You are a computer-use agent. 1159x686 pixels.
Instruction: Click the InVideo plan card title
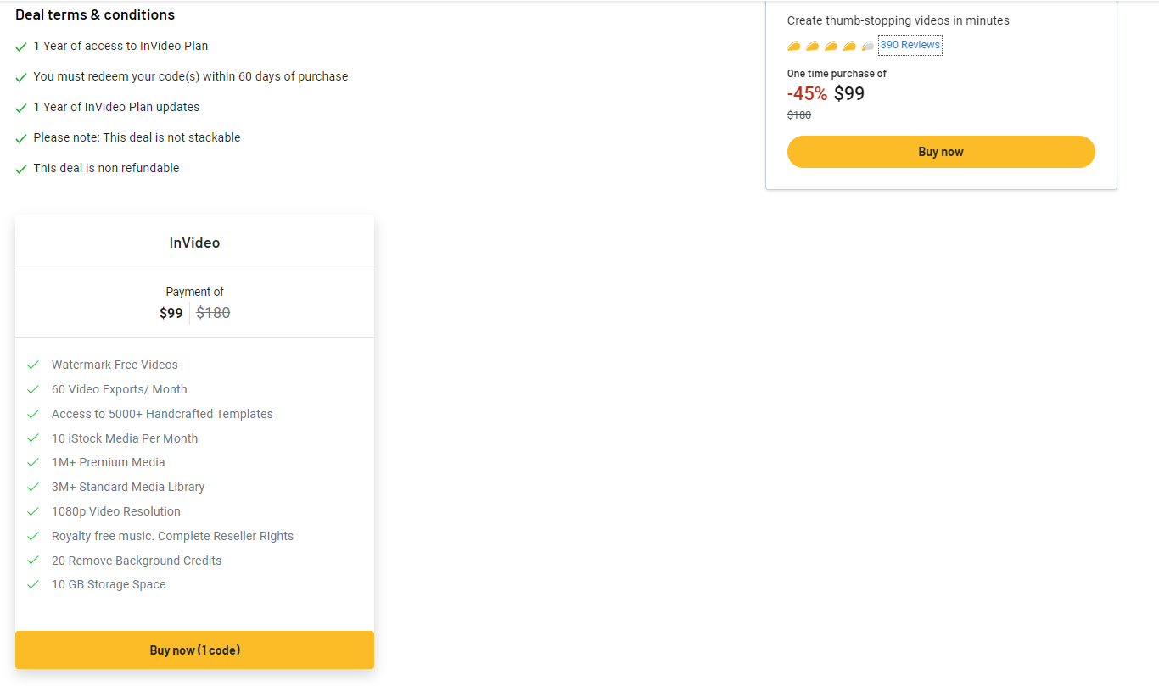pyautogui.click(x=194, y=243)
